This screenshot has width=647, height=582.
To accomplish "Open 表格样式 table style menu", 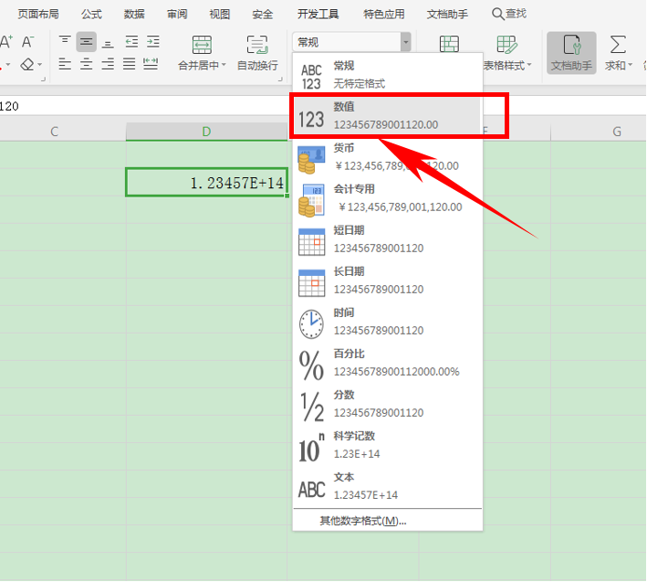I will coord(507,53).
